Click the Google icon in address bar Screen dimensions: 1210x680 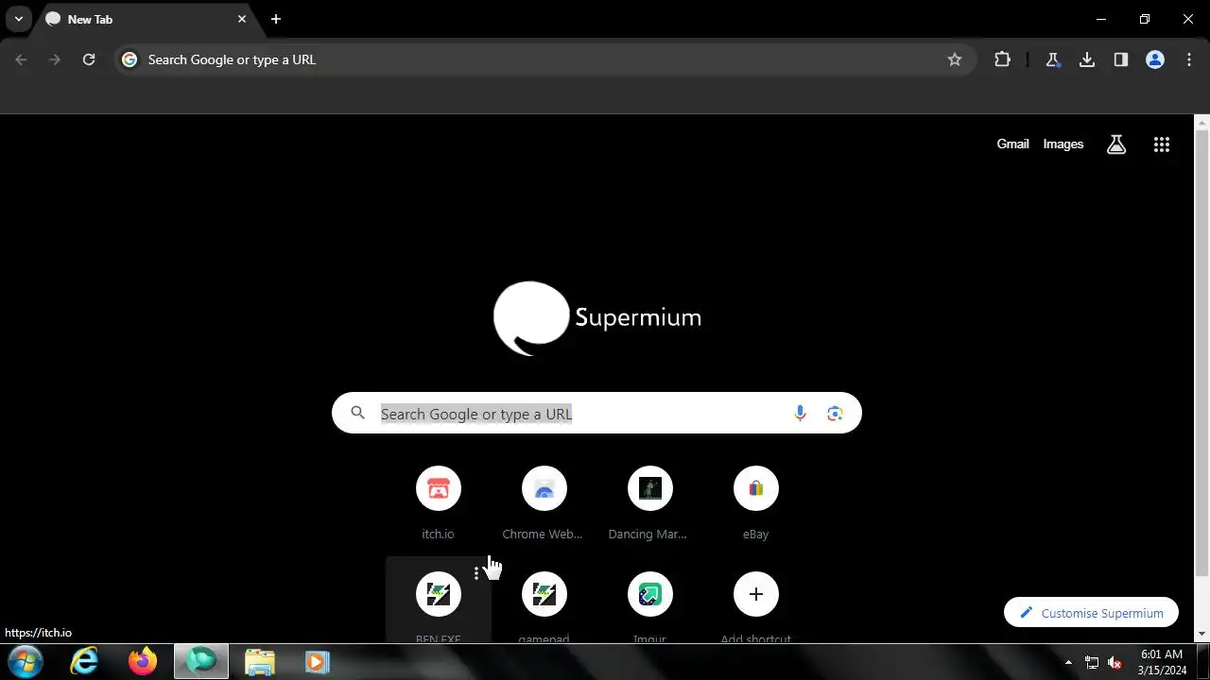coord(130,59)
